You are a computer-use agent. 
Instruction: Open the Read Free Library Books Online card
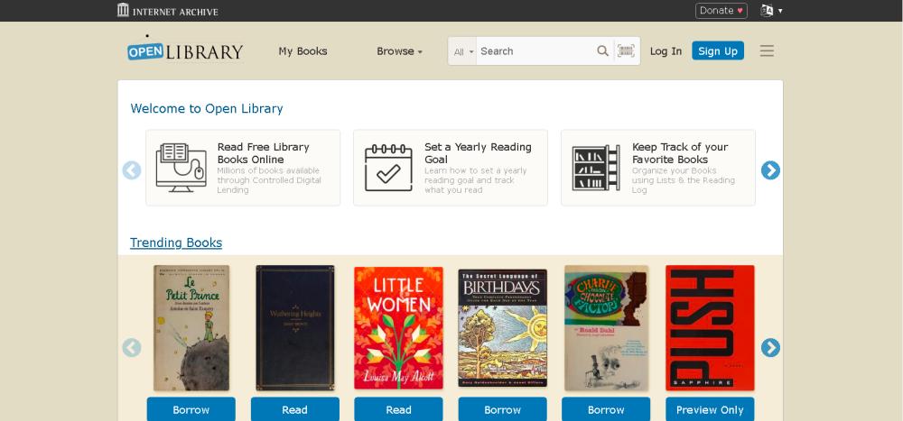243,168
